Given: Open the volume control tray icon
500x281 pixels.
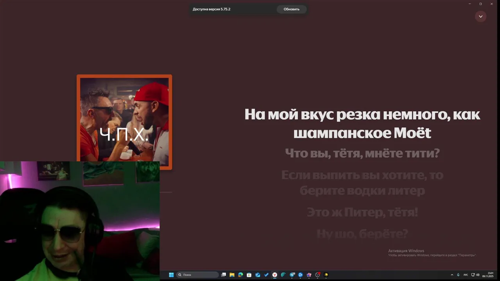Looking at the screenshot, I should click(x=477, y=275).
